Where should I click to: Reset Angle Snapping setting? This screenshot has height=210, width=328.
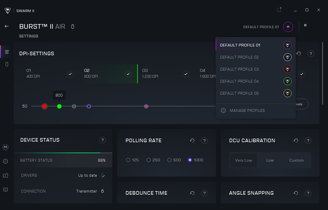pyautogui.click(x=296, y=193)
